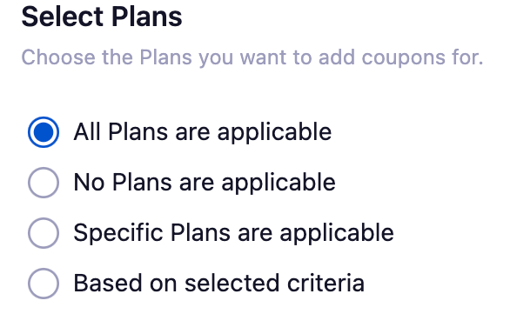Click the empty circle beside Based on selected
Image resolution: width=517 pixels, height=334 pixels.
44,284
